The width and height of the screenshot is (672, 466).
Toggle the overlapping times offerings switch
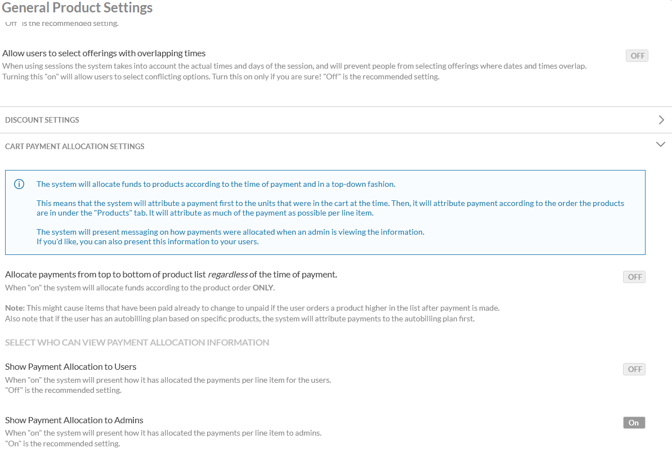[x=637, y=56]
